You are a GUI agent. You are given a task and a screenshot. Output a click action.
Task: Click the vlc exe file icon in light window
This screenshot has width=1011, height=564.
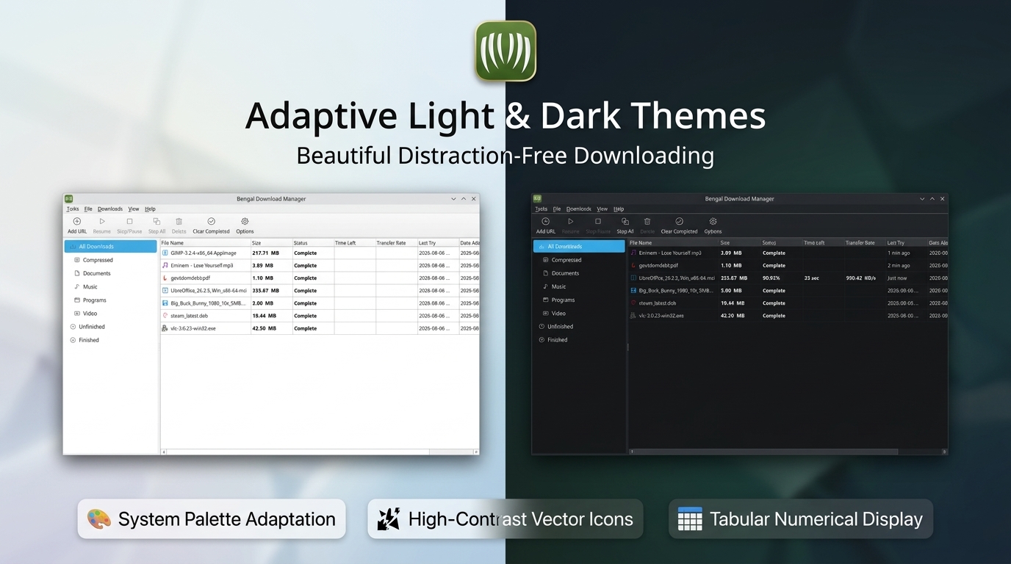click(165, 328)
